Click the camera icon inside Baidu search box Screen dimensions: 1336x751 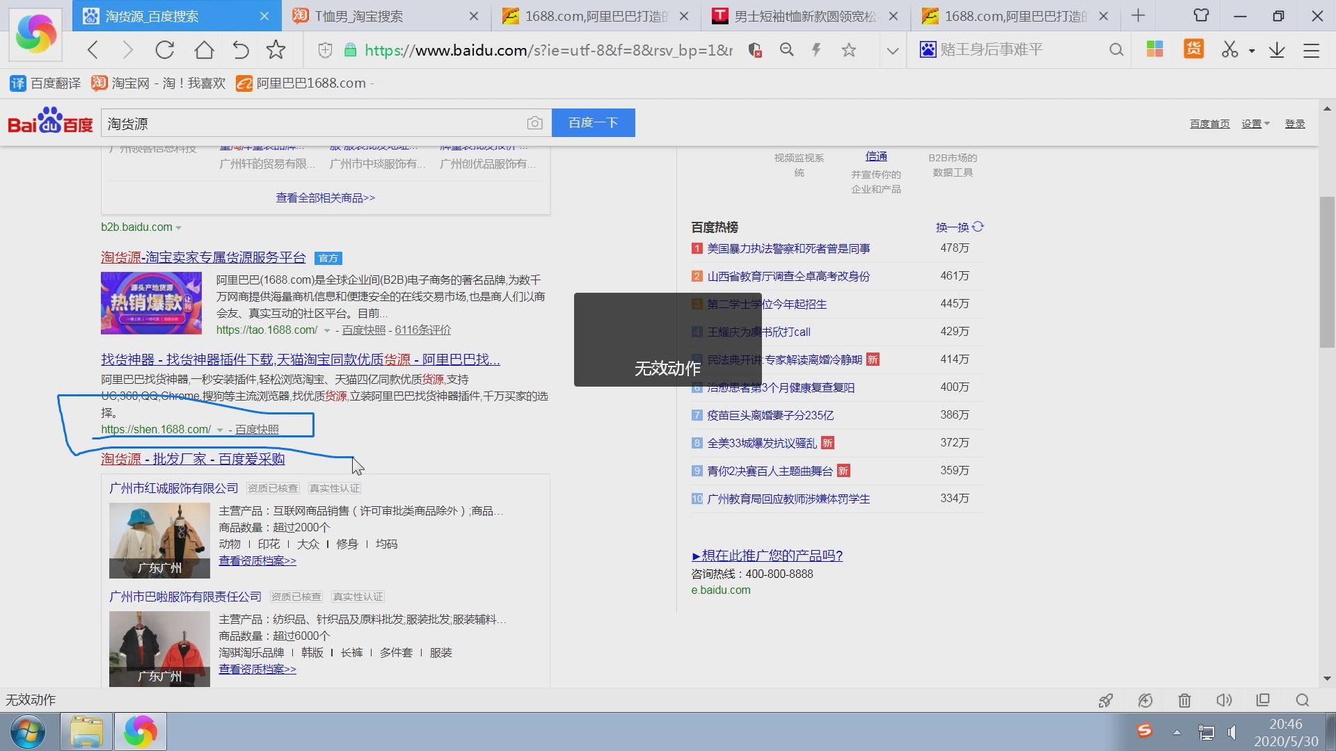click(534, 122)
